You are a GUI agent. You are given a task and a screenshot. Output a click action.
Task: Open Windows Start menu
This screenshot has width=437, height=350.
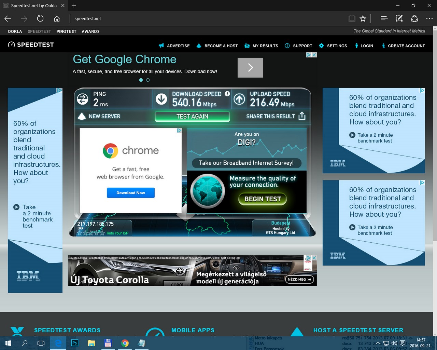8,343
